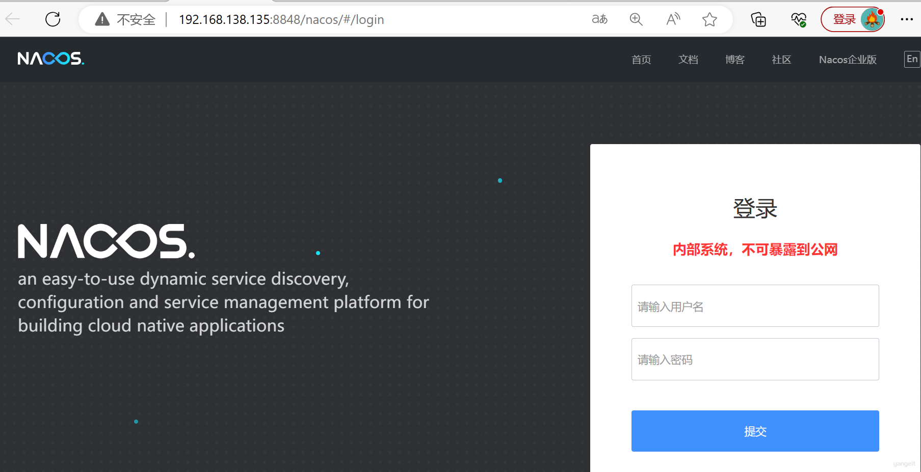921x472 pixels.
Task: Click the 不安全 site security label
Action: [x=136, y=19]
